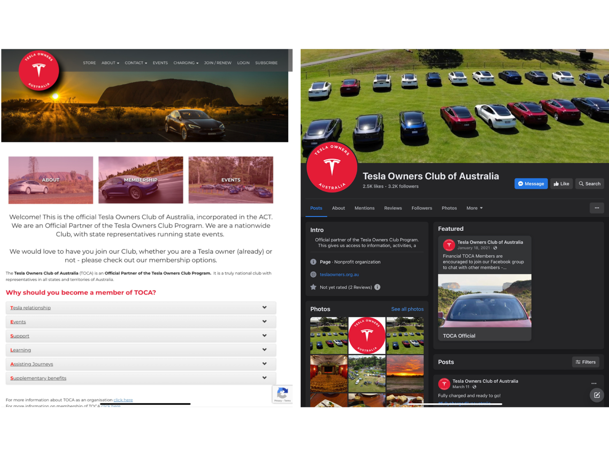
Task: Click the See all photos link
Action: pyautogui.click(x=407, y=309)
